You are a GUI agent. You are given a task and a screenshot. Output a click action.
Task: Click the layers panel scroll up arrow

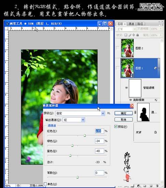162,41
